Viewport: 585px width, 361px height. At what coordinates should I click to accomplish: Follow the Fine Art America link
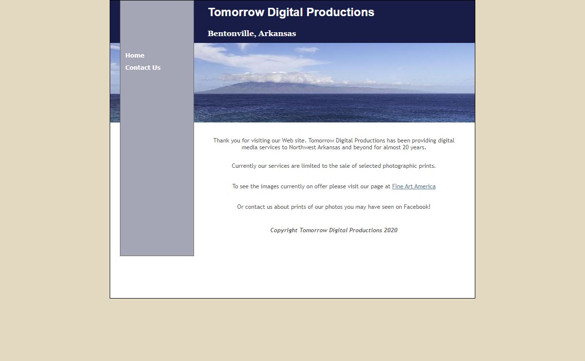point(413,186)
